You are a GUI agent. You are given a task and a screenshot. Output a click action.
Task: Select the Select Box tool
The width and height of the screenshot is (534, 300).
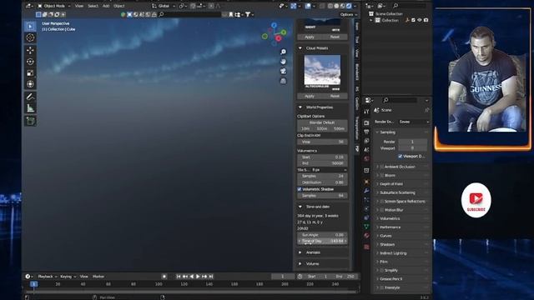click(x=30, y=26)
